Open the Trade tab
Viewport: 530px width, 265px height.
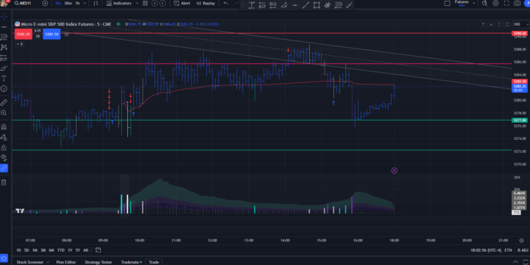(x=154, y=262)
